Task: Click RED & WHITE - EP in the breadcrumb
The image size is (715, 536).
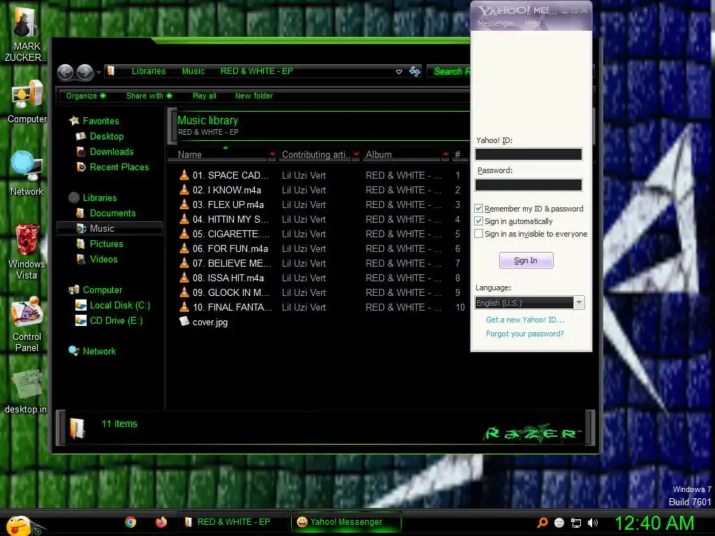Action: pos(257,71)
